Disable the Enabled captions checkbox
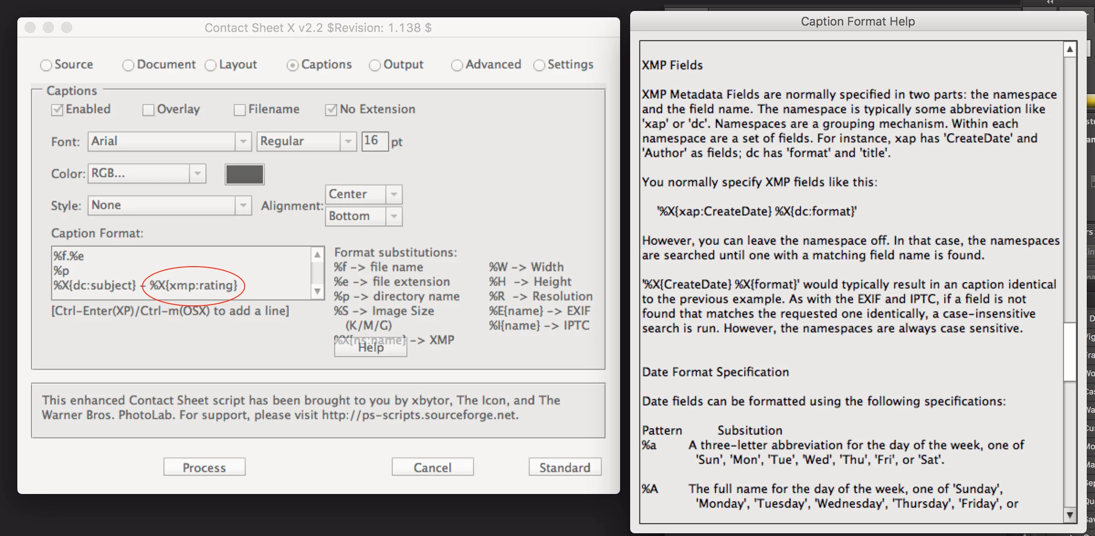Image resolution: width=1095 pixels, height=536 pixels. pos(57,110)
